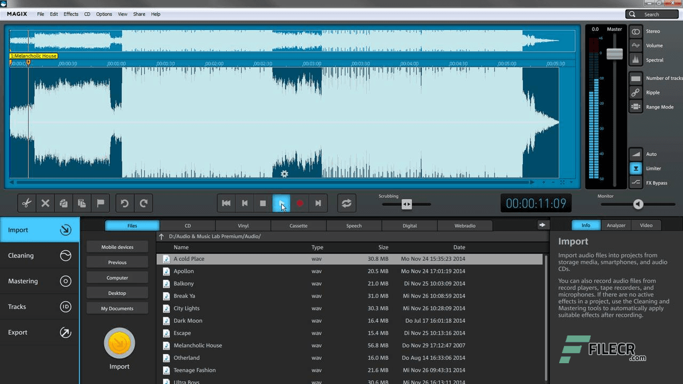Image resolution: width=683 pixels, height=384 pixels.
Task: Toggle FX Bypass on the master
Action: click(636, 182)
